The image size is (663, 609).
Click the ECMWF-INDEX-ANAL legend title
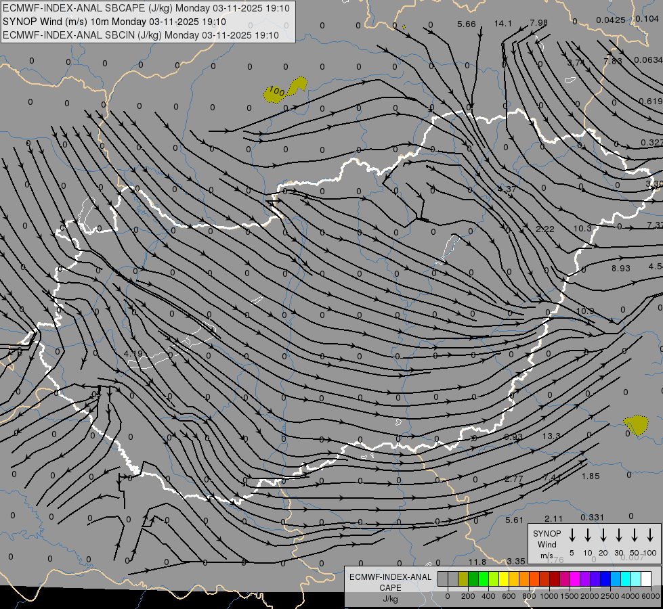click(390, 577)
